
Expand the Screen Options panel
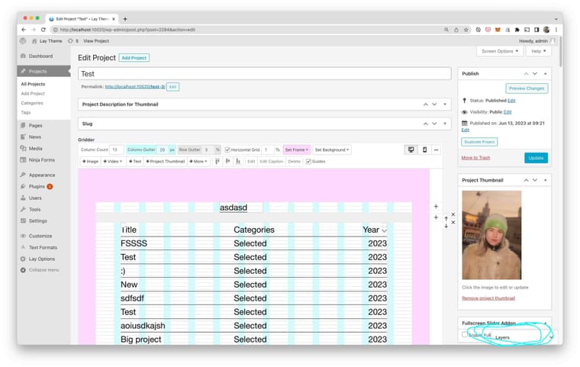(500, 51)
